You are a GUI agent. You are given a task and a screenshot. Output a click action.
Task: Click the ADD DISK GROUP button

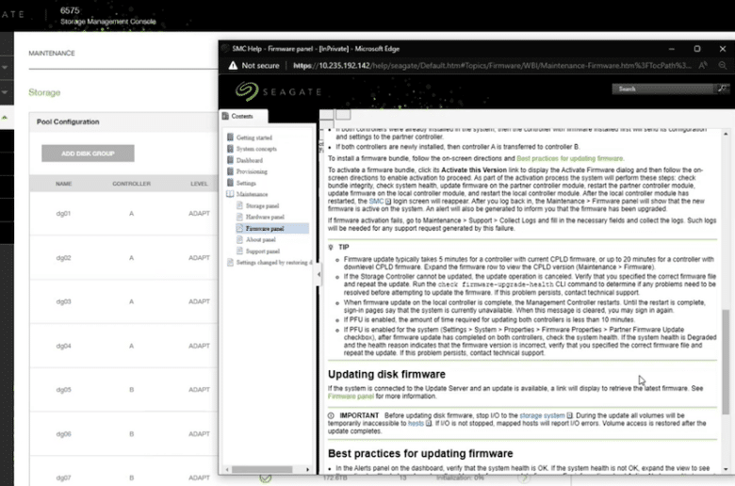pyautogui.click(x=88, y=154)
